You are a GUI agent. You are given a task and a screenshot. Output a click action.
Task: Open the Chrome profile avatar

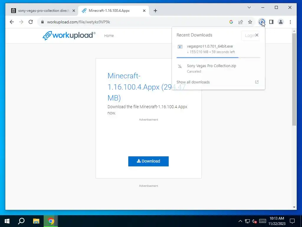click(281, 22)
